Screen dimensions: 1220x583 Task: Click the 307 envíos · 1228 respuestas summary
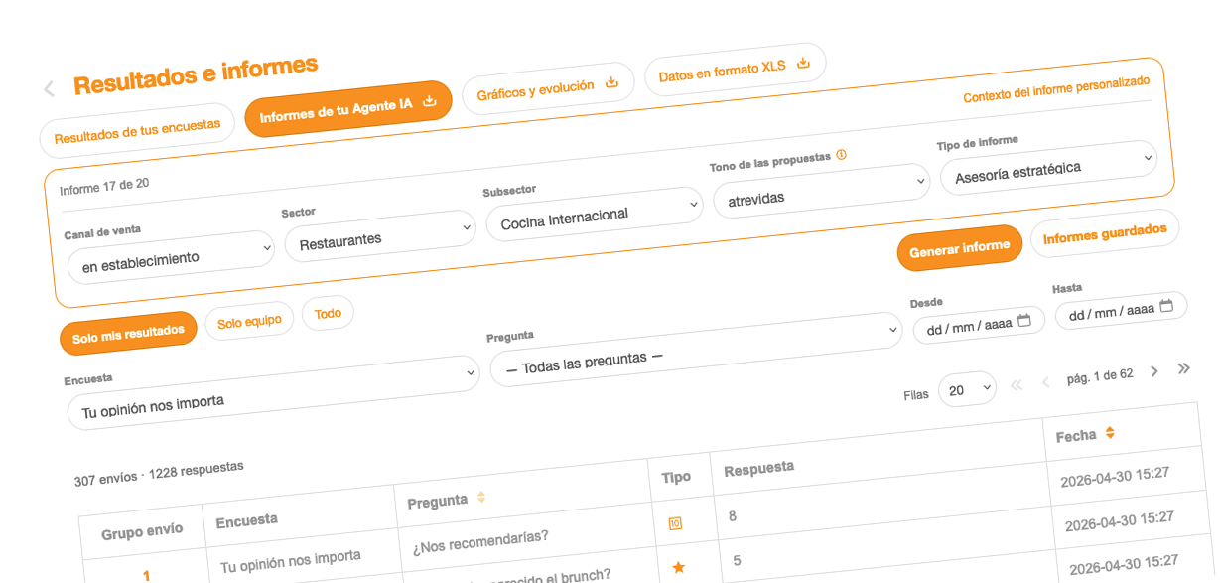coord(159,474)
